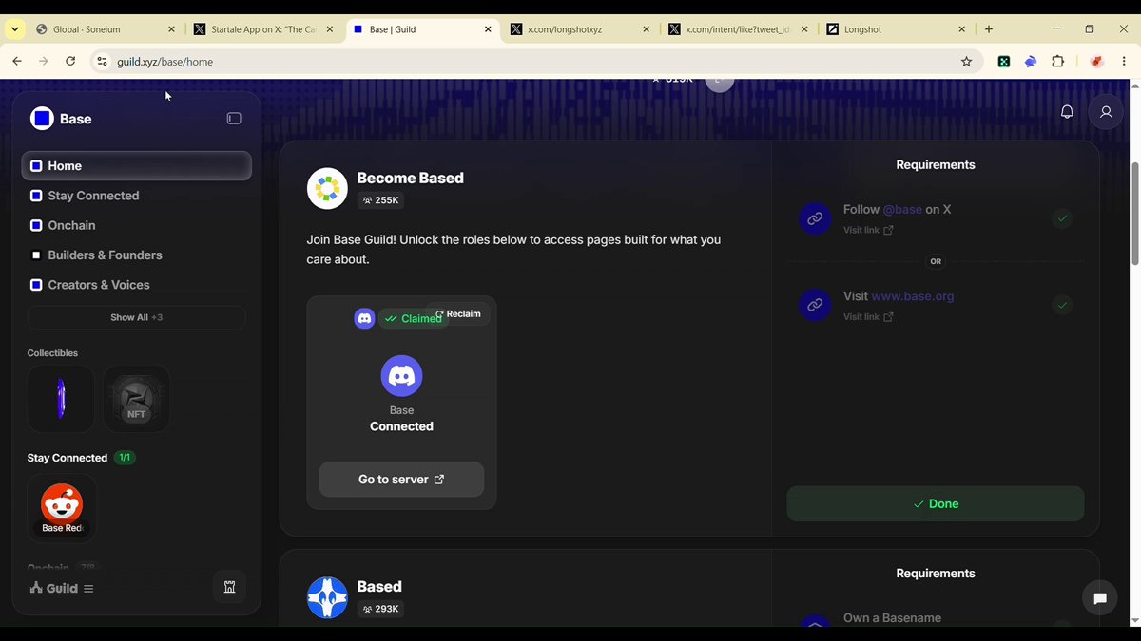1141x641 pixels.
Task: Collapse the sidebar with the panel icon
Action: point(234,119)
